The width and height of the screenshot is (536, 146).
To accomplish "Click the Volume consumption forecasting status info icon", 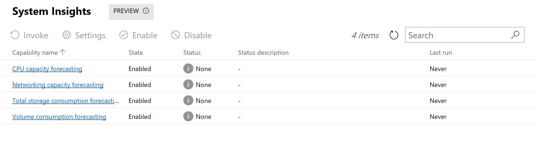I will [x=188, y=116].
